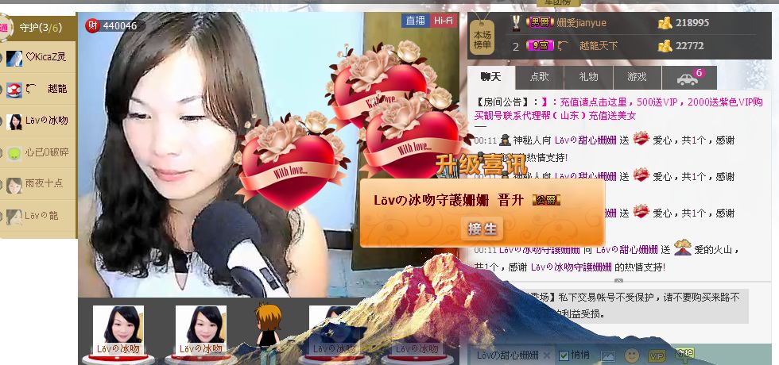
Task: Click the 218995 coin total
Action: 692,23
